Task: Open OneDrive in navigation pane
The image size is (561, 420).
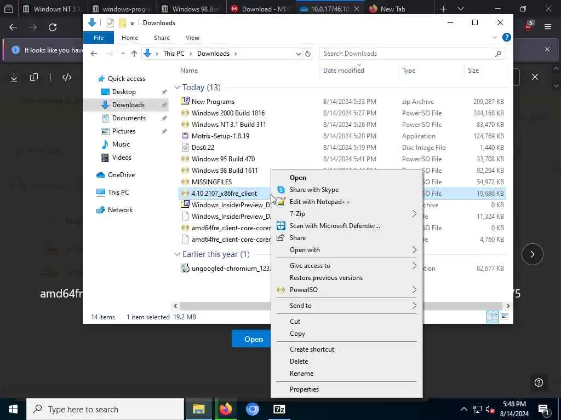Action: (x=121, y=175)
